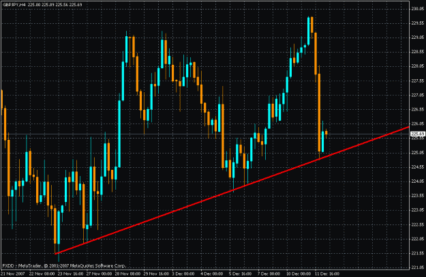Click the 228.05 price axis label
Screen dimensions: 426x277
[x=418, y=66]
